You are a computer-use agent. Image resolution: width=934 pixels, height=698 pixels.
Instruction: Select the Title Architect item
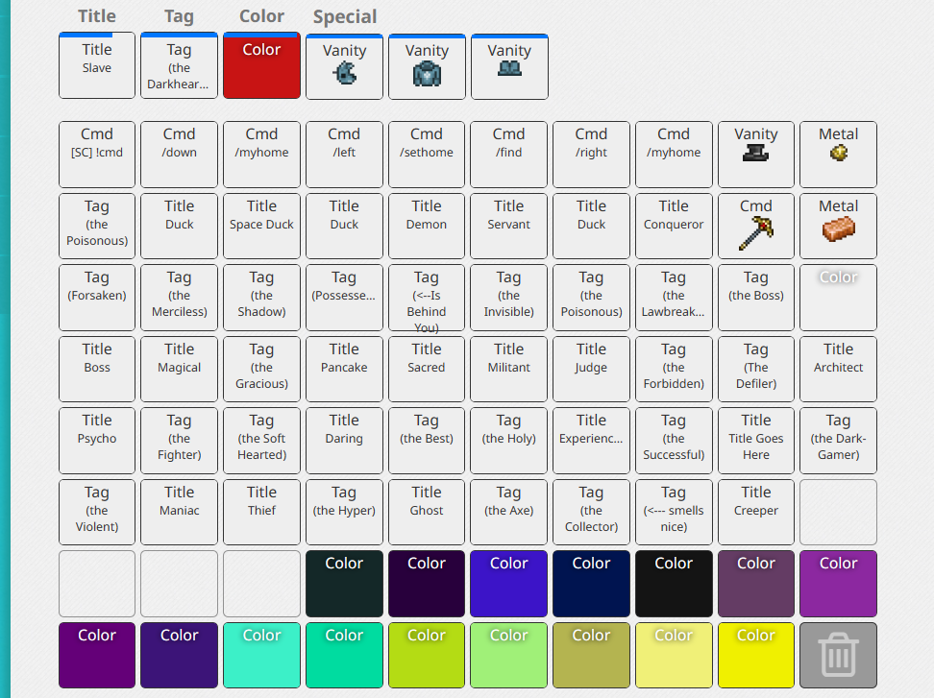click(x=838, y=369)
